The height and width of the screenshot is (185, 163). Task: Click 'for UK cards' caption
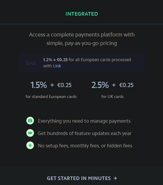[112, 97]
